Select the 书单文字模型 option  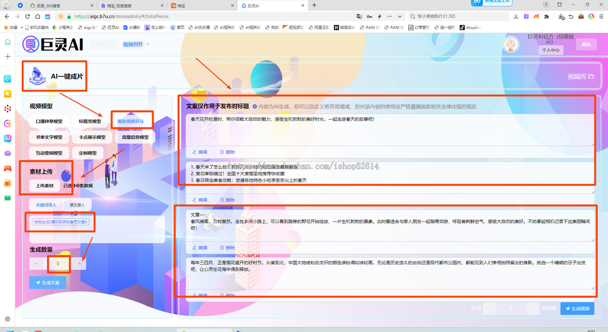[x=49, y=137]
